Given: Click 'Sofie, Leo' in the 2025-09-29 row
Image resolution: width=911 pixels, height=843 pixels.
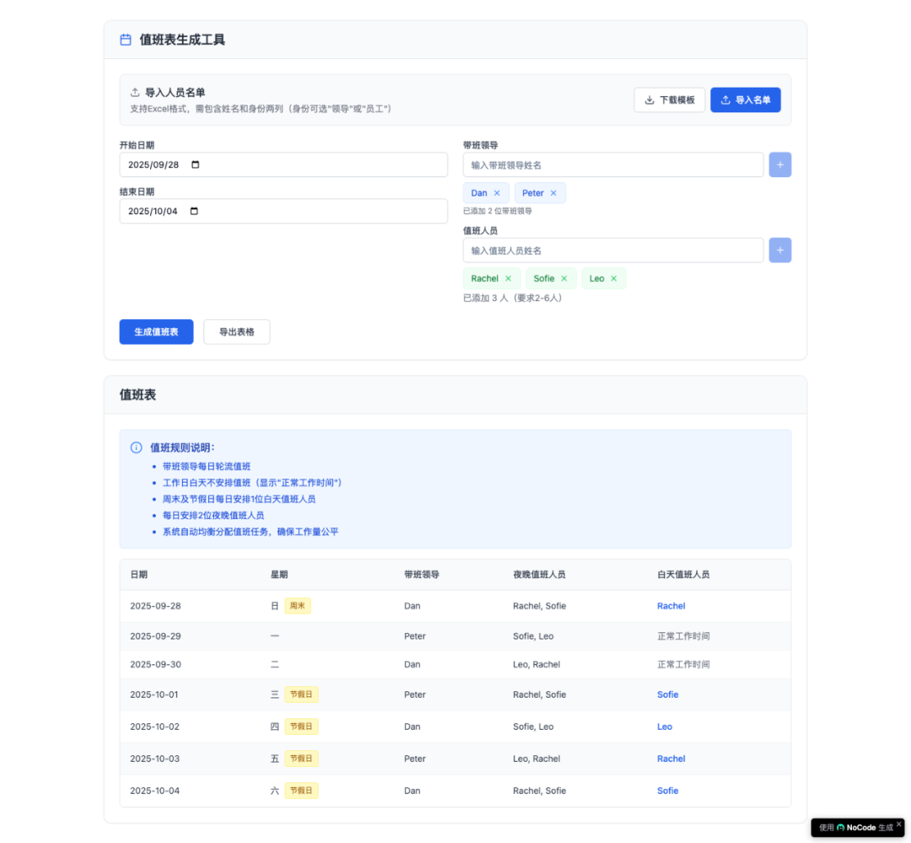Looking at the screenshot, I should coord(533,636).
